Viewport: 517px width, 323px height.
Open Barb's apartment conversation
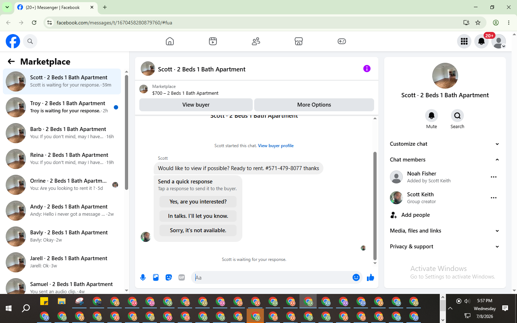[x=62, y=133]
